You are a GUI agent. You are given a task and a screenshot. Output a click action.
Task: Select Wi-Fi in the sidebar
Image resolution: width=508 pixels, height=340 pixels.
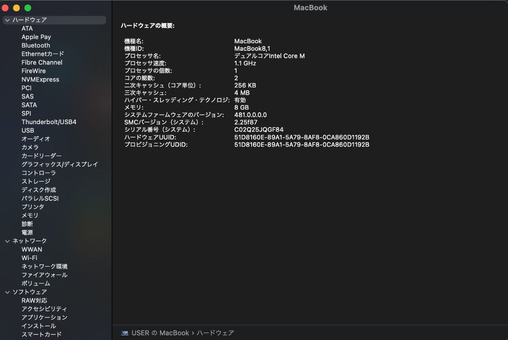pyautogui.click(x=30, y=258)
